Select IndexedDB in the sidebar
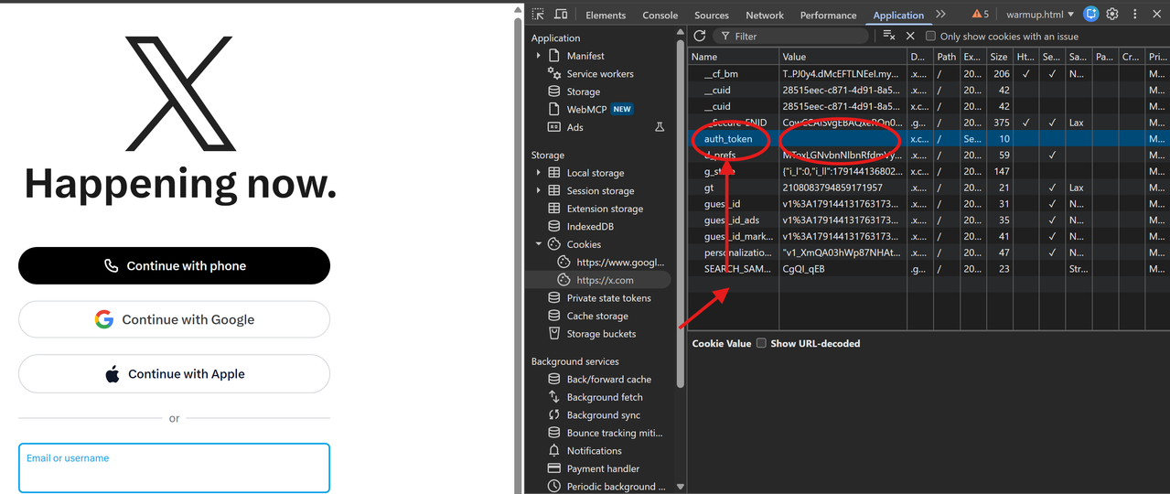The width and height of the screenshot is (1170, 494). click(590, 226)
